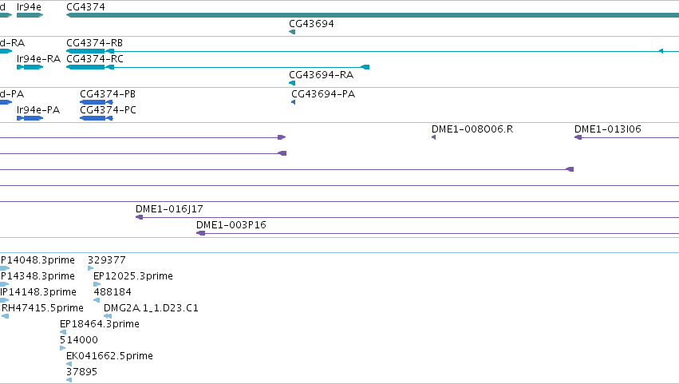Click the Ir94e-PA protein label
The width and height of the screenshot is (679, 384).
[38, 110]
